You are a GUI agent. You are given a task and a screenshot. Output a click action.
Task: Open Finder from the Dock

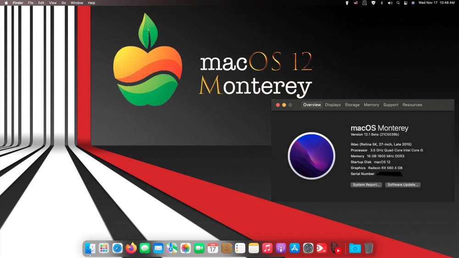click(x=90, y=248)
